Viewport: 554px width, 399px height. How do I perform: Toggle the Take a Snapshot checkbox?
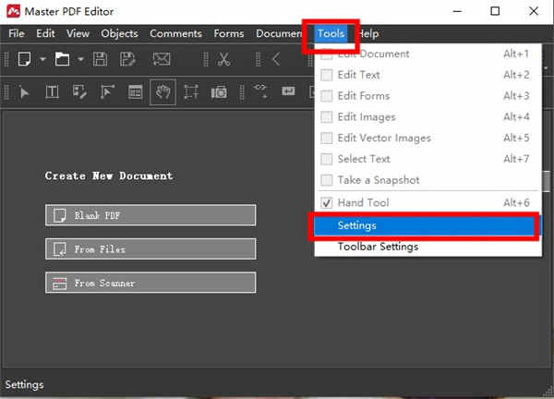[x=327, y=180]
